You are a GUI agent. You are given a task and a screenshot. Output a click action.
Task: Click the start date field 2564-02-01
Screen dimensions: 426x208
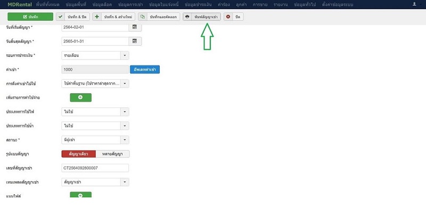tap(95, 27)
